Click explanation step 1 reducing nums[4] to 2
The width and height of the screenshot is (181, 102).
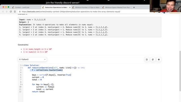(x=64, y=27)
